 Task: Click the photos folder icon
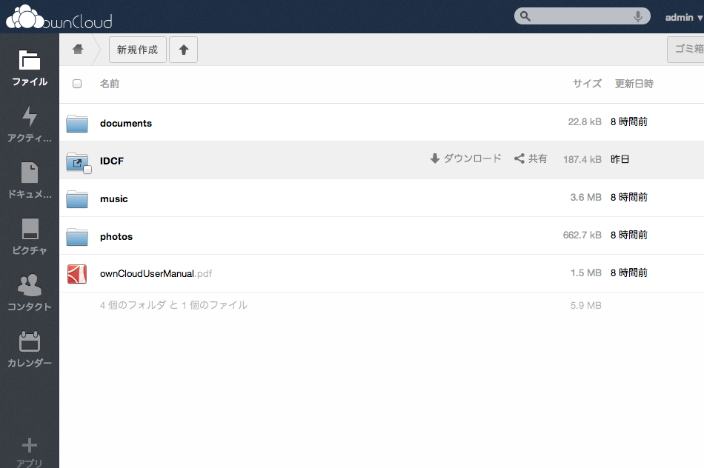(x=77, y=237)
